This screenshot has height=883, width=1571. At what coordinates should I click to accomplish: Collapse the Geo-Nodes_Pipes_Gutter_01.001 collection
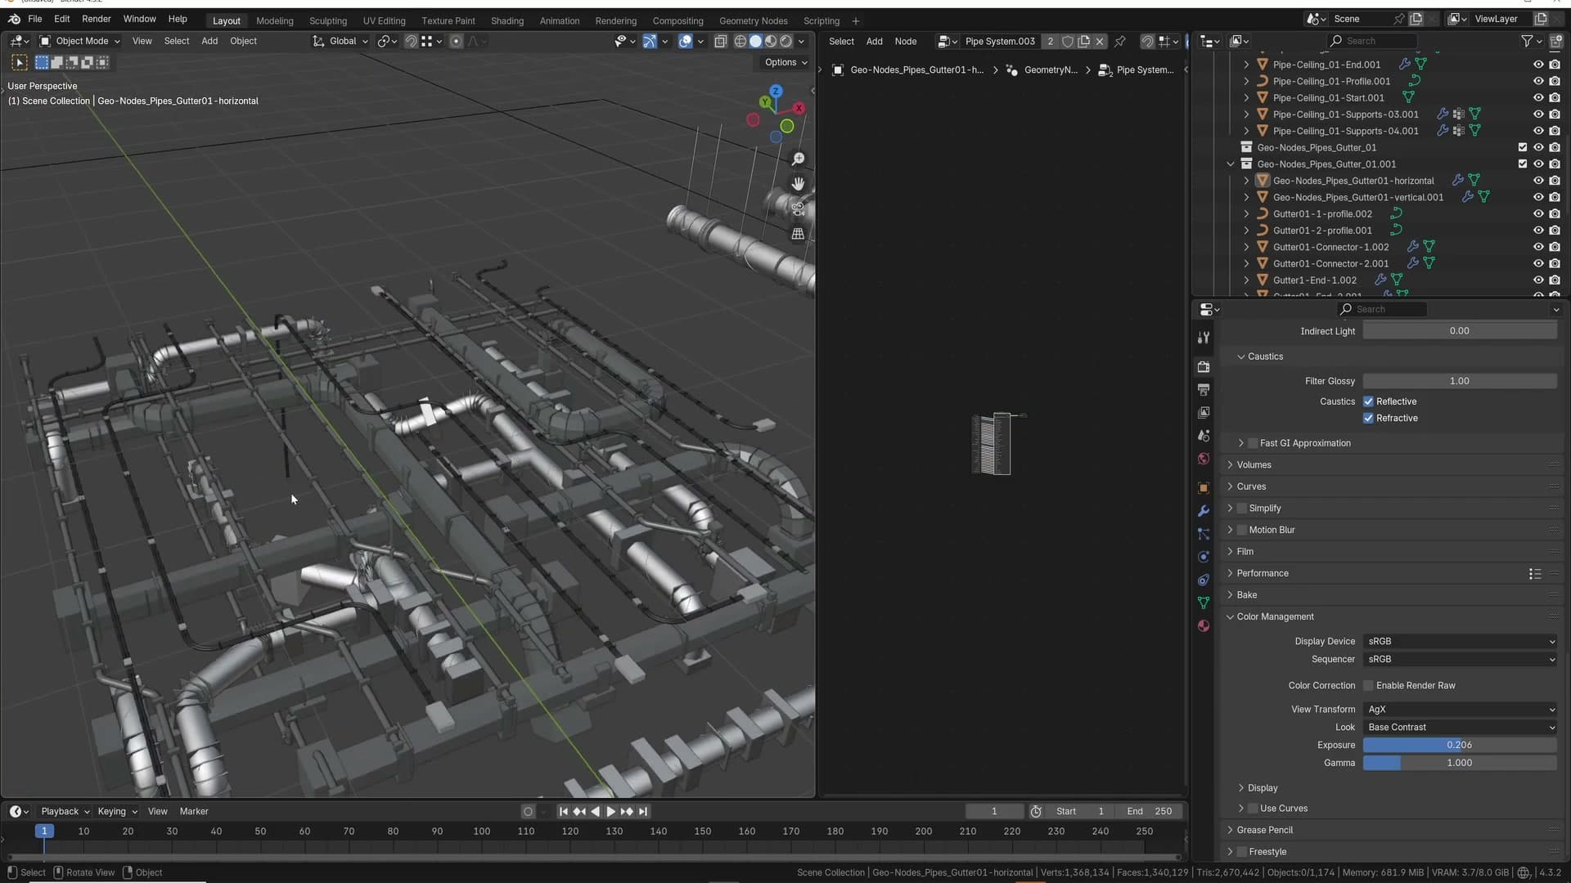(1231, 164)
